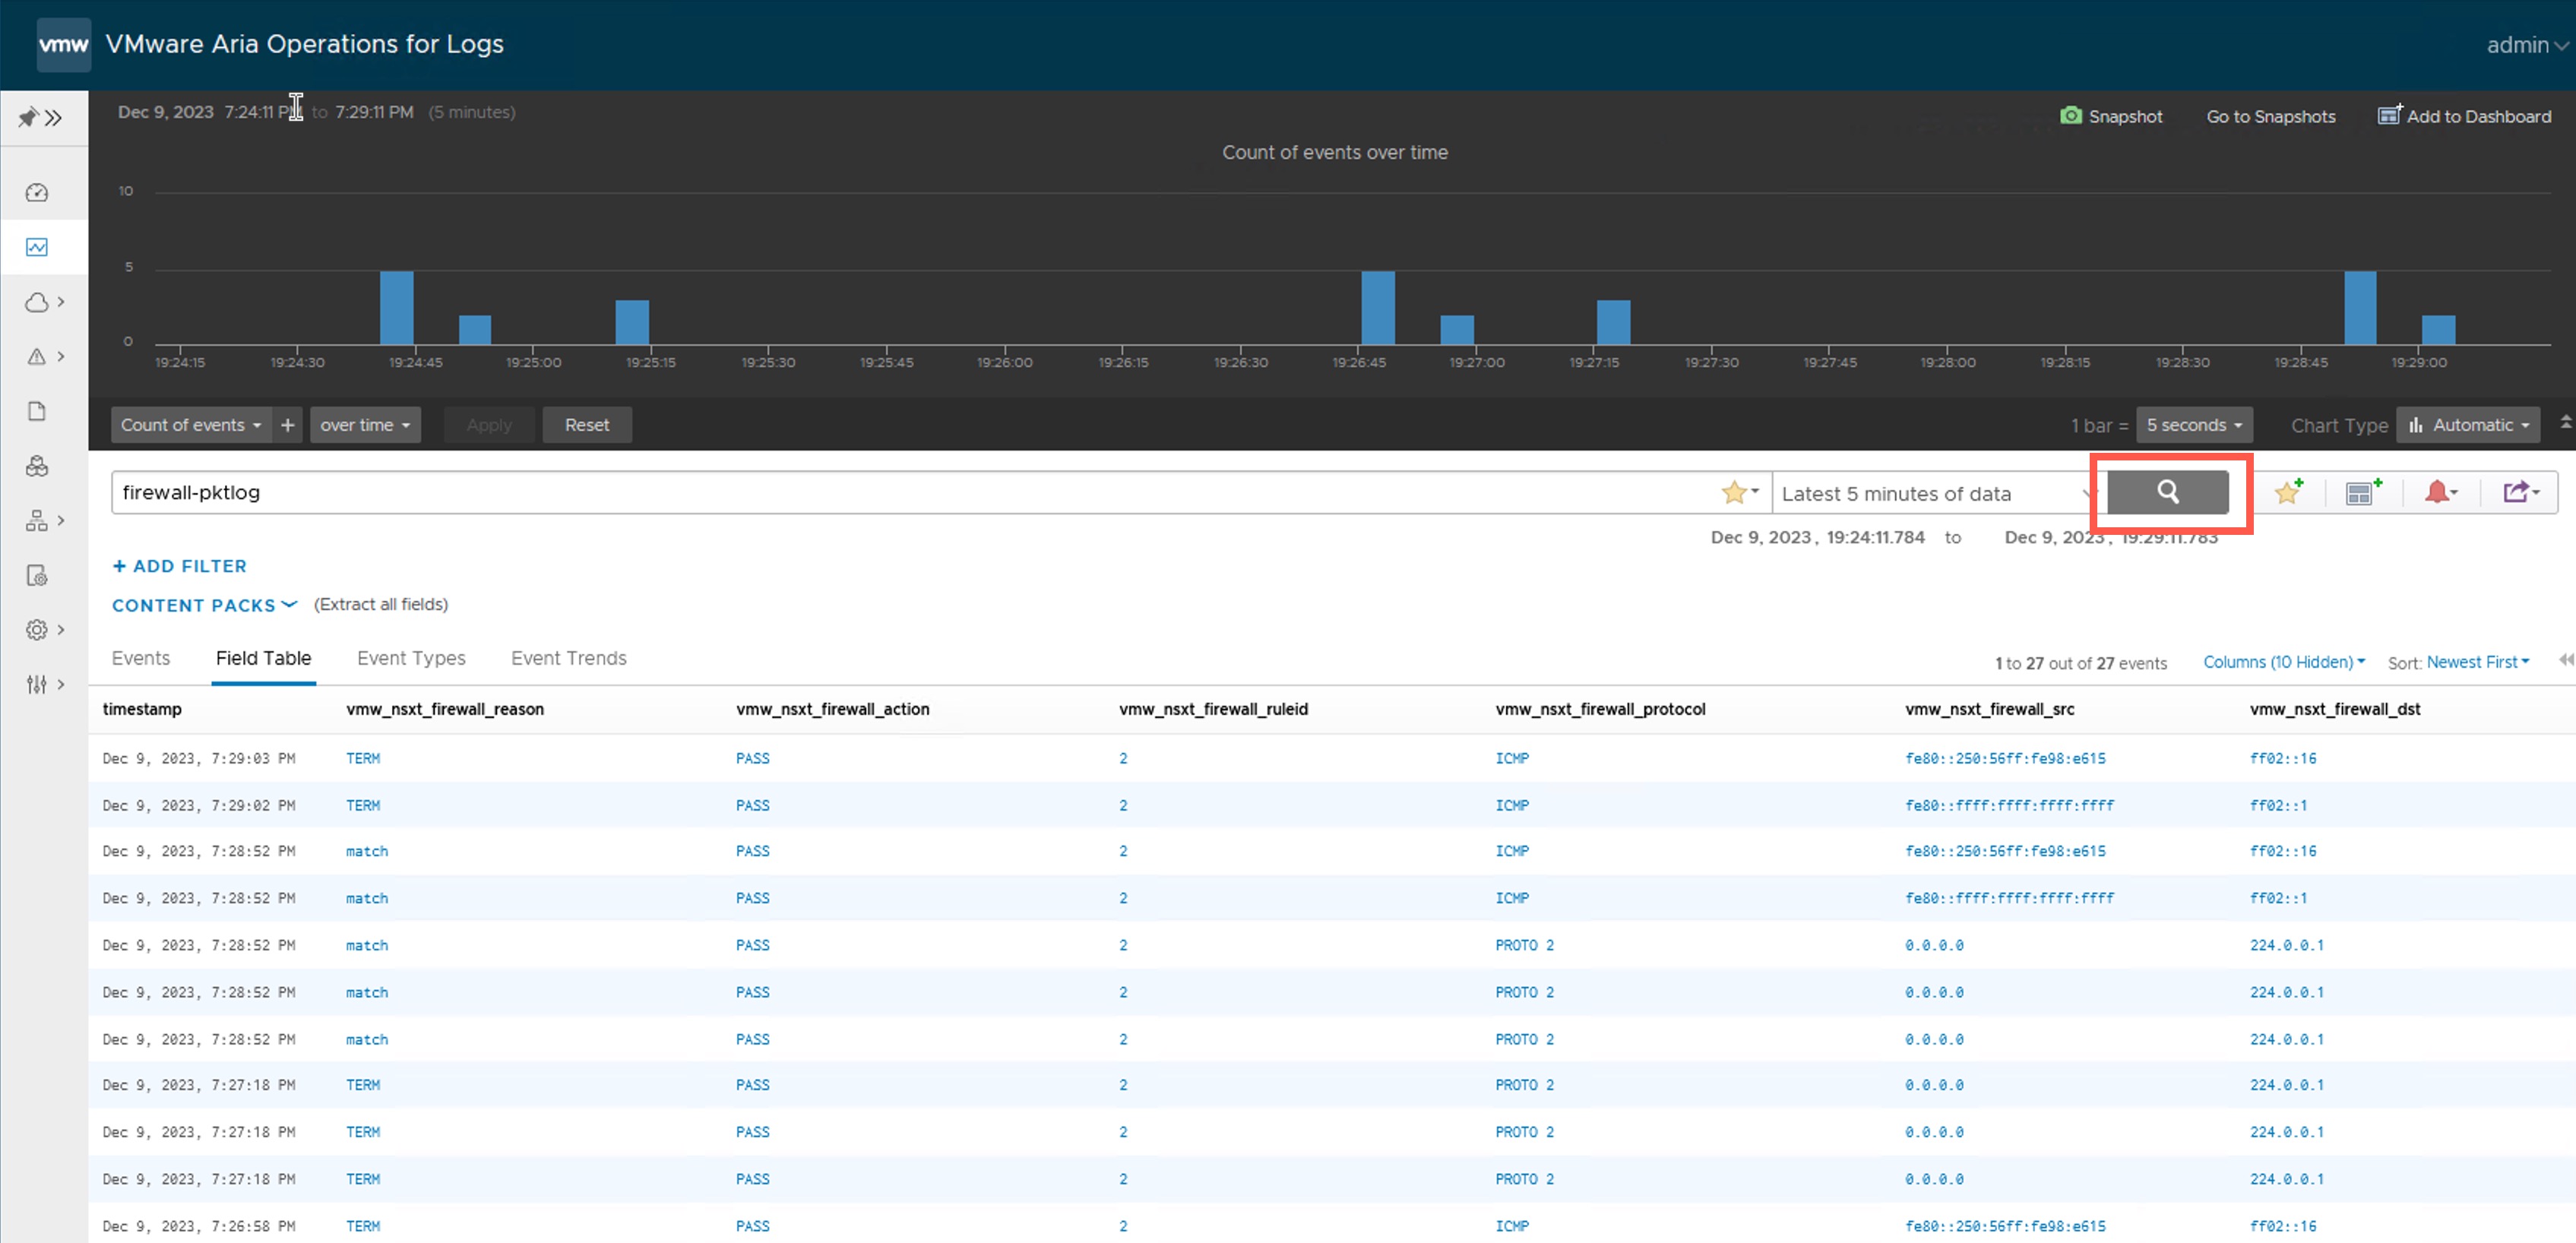Click the Reset button

click(586, 425)
